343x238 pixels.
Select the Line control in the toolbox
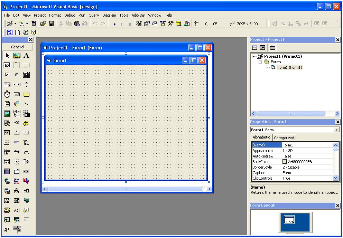coord(27,104)
